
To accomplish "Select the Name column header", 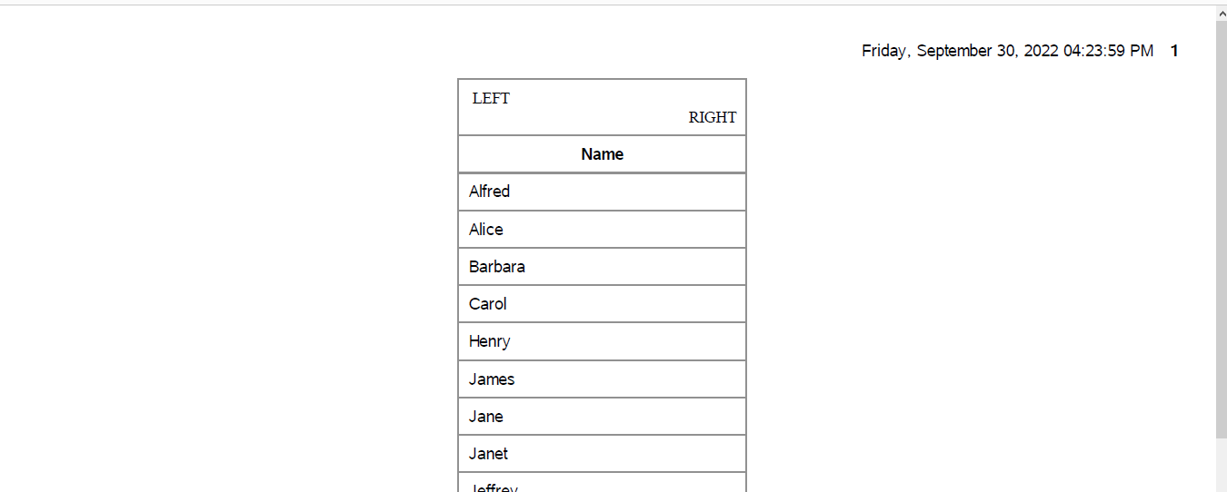I will (602, 154).
